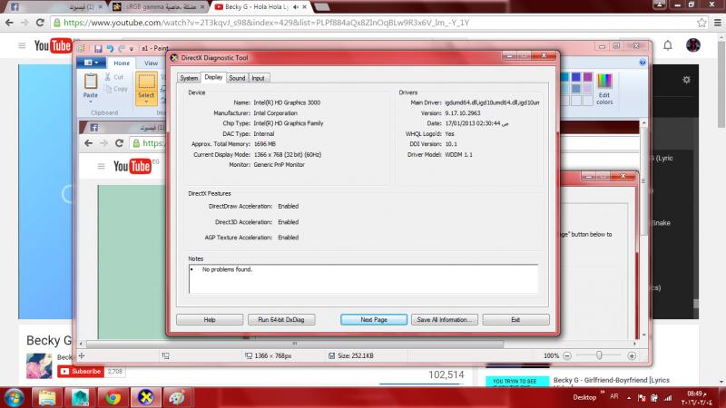Click the Undo arrow in Paint toolbar
This screenshot has width=726, height=408.
tap(110, 49)
